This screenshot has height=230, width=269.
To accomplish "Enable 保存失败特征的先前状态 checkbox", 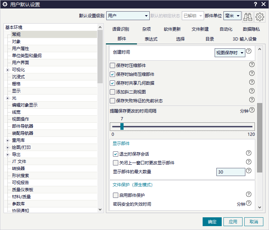I will coord(112,101).
